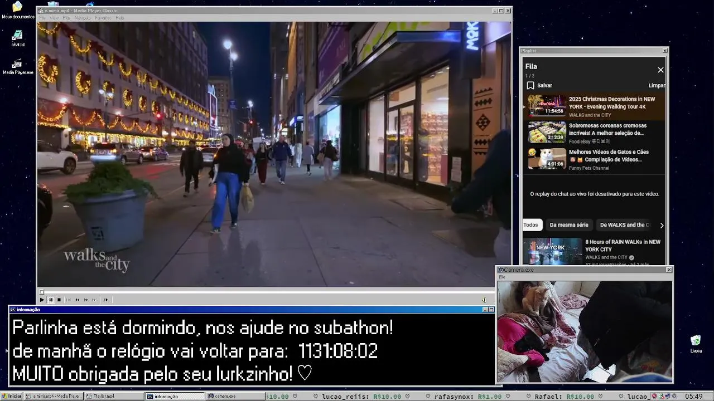Switch to a mimir.mp4 taskbar item
The height and width of the screenshot is (401, 714).
pos(54,396)
